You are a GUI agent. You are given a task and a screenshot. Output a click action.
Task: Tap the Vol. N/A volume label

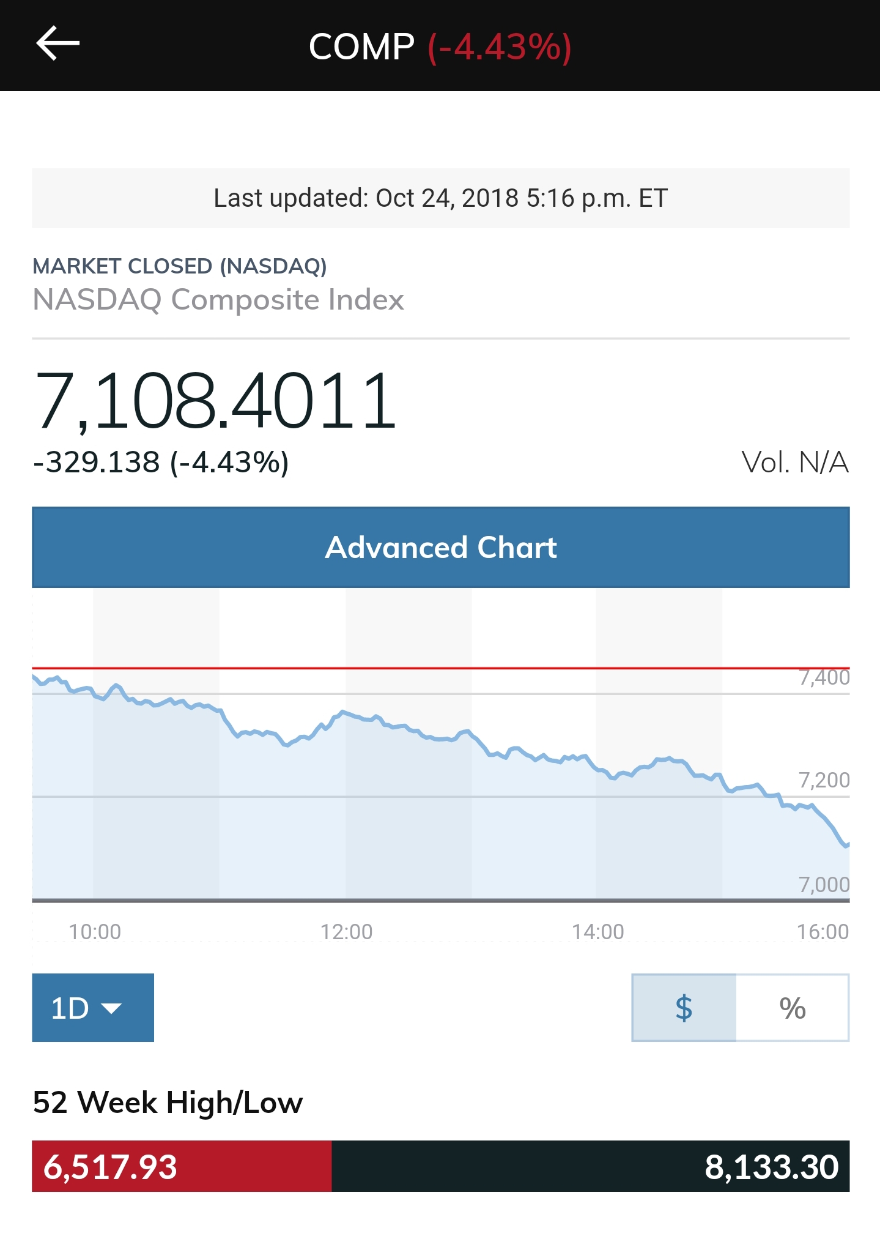[x=794, y=462]
